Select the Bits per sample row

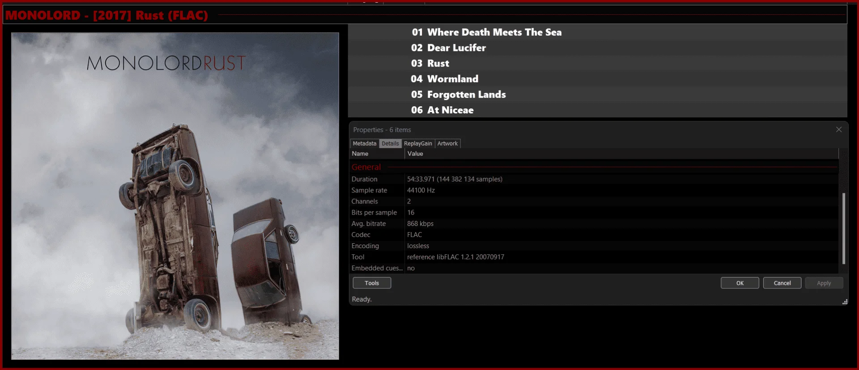pos(594,212)
